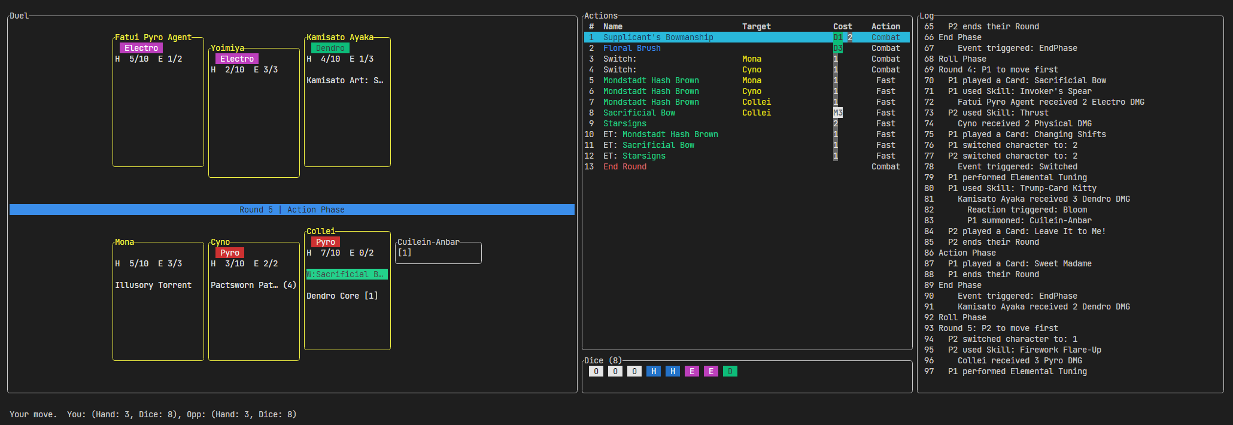Click the Dice (8) panel title
This screenshot has width=1233, height=425.
(x=603, y=360)
